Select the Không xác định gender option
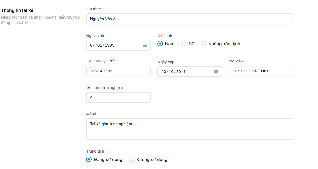The height and width of the screenshot is (169, 318). pyautogui.click(x=204, y=43)
